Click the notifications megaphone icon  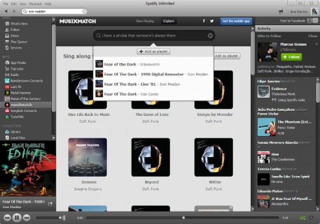tap(281, 11)
